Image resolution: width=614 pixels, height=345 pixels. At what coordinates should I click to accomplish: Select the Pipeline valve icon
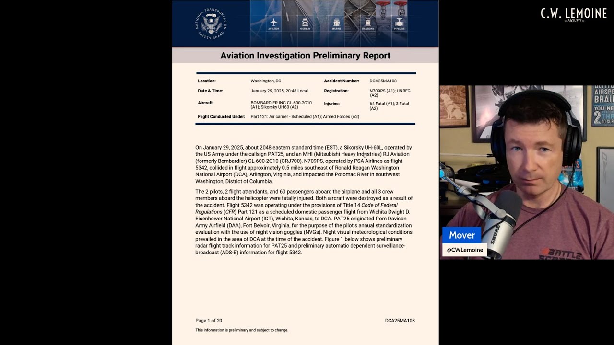click(x=399, y=23)
